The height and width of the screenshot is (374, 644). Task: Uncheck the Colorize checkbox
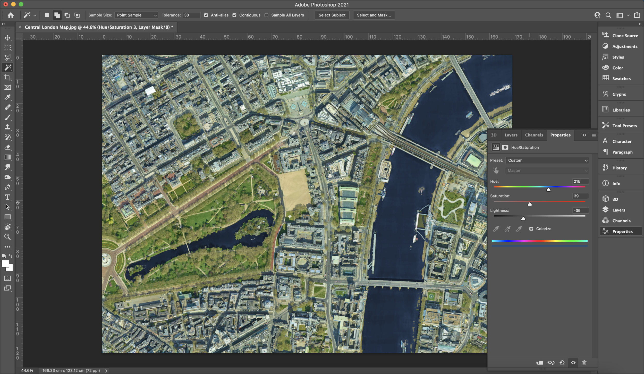[x=531, y=229]
